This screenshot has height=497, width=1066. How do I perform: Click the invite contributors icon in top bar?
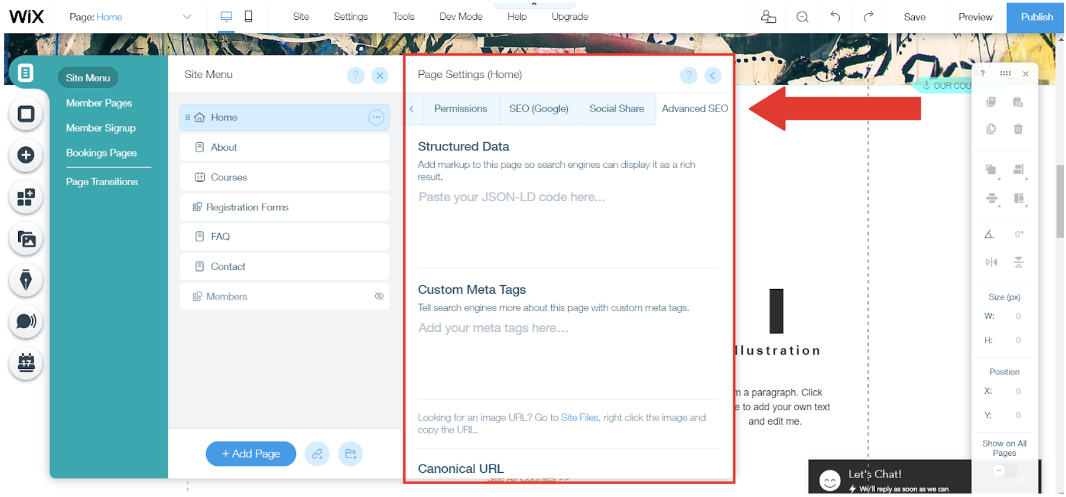(x=768, y=16)
